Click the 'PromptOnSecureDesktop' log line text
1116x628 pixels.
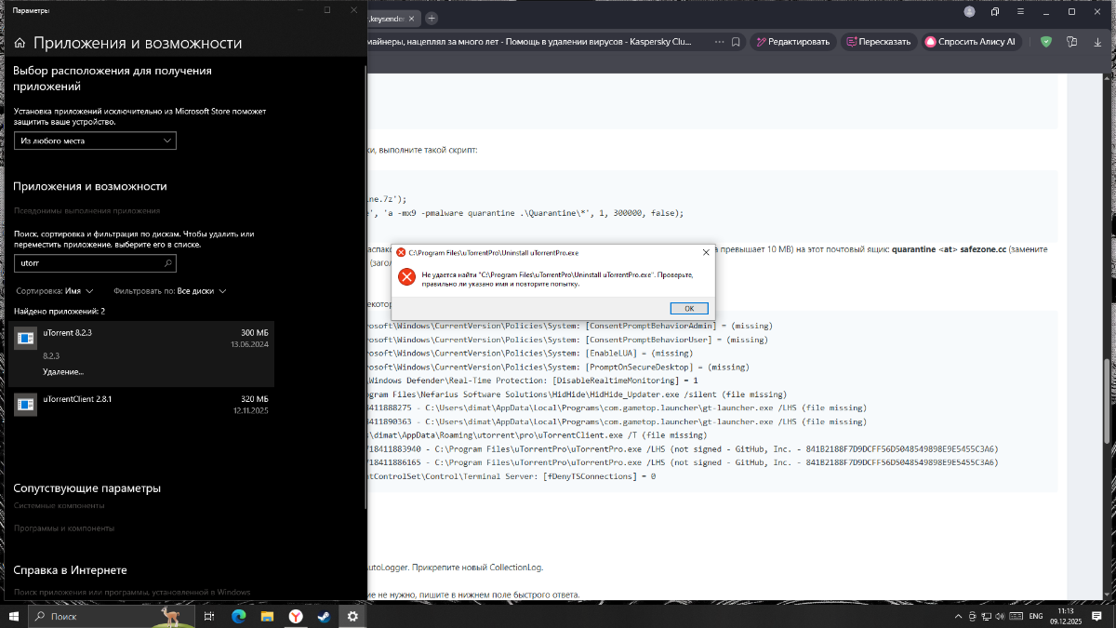pyautogui.click(x=559, y=367)
